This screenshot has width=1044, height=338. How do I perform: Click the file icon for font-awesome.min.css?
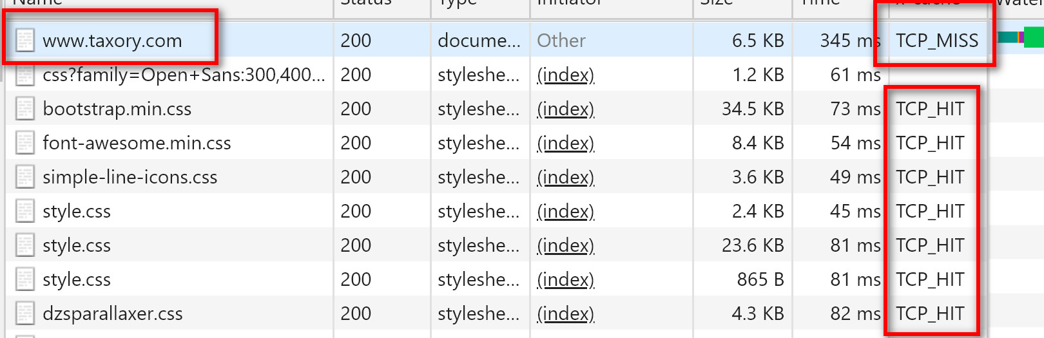[x=24, y=142]
